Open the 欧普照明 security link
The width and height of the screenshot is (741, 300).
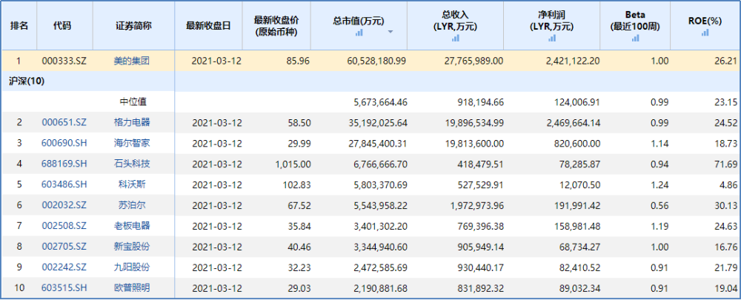(133, 288)
